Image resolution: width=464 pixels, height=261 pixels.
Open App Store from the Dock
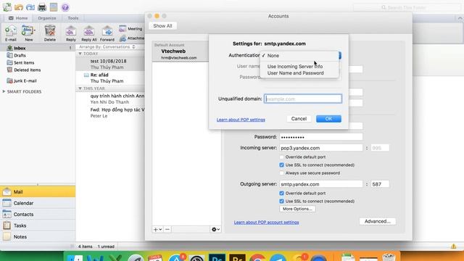(x=176, y=258)
